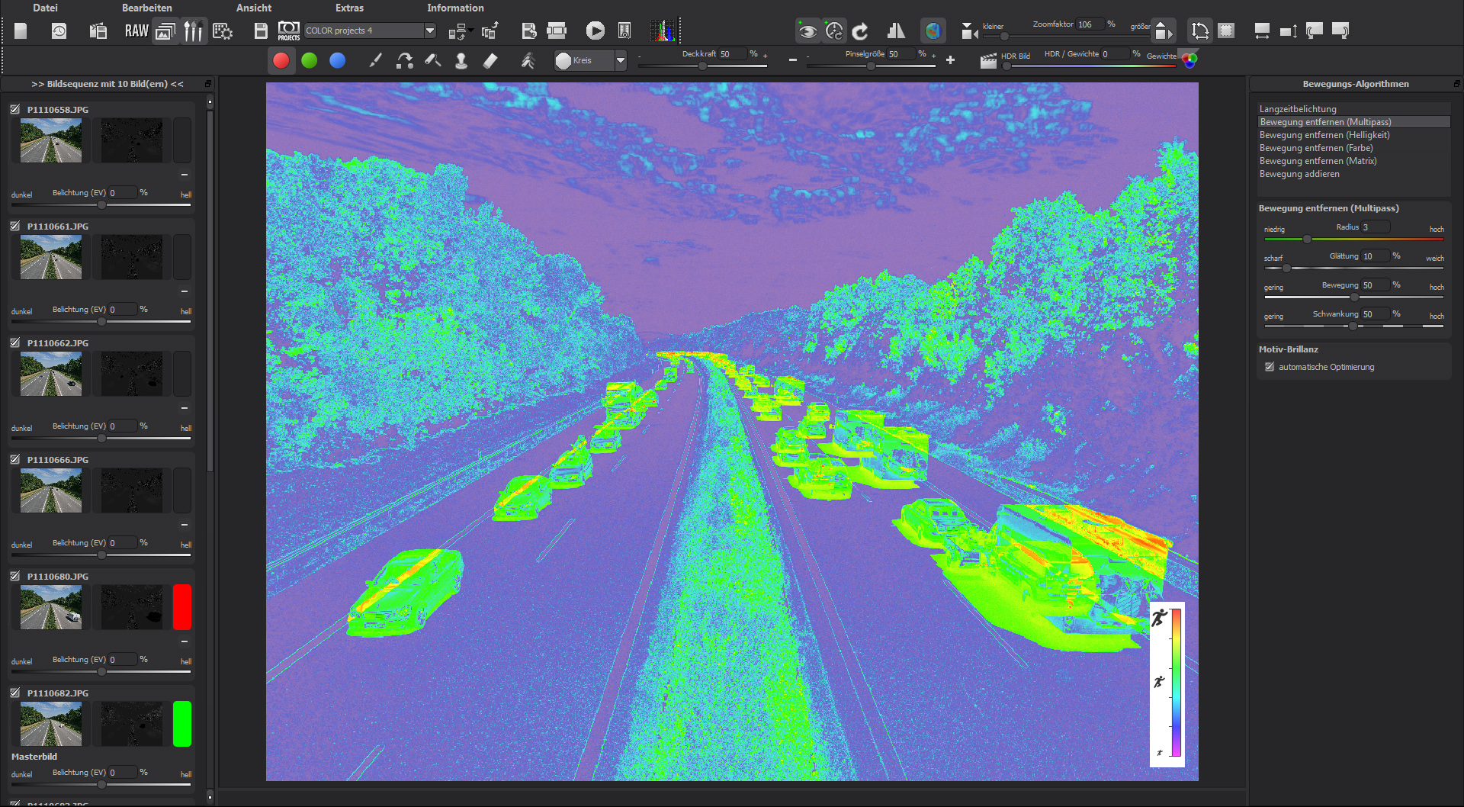Toggle the eye preview icon
The height and width of the screenshot is (807, 1464).
pyautogui.click(x=807, y=31)
